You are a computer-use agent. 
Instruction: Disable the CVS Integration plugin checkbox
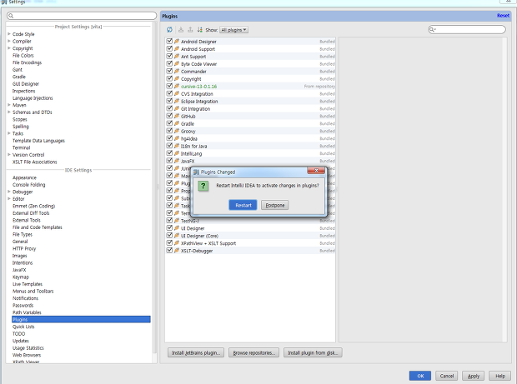(169, 93)
